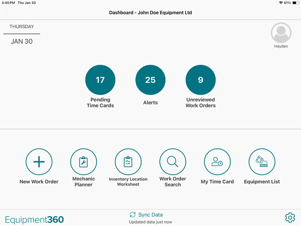Tap the Mechanic Planner label
This screenshot has height=226, width=301.
[x=84, y=182]
